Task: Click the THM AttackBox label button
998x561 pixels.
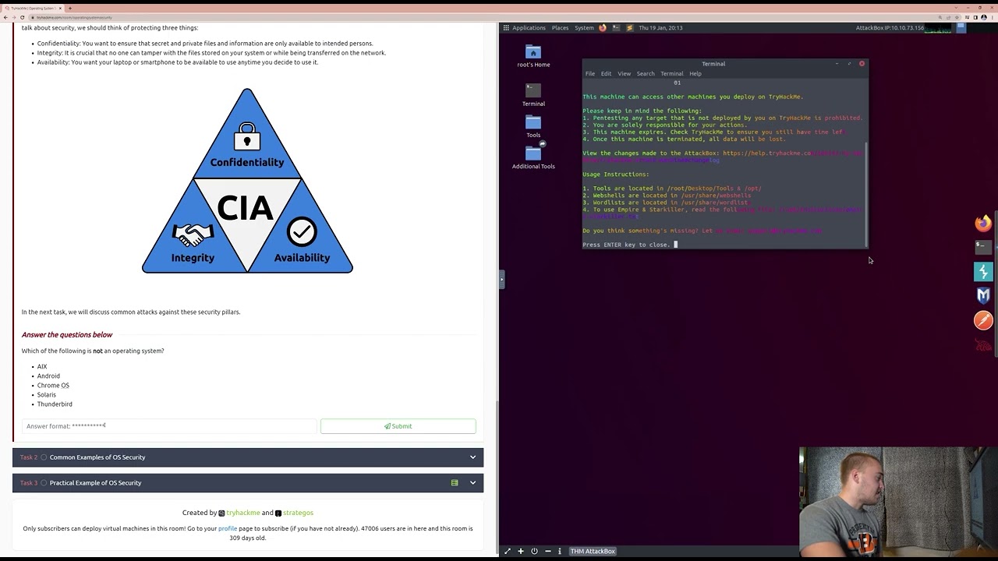Action: coord(593,551)
